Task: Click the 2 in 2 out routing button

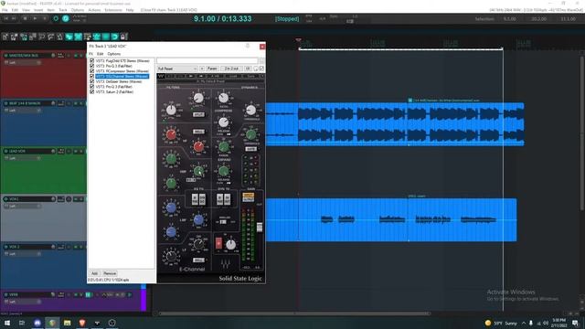Action: tap(231, 69)
